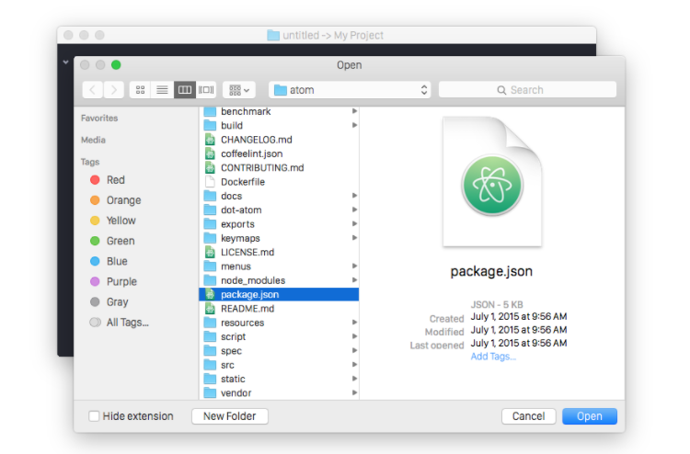Select the LICENSE.md file icon
The image size is (690, 454).
pos(210,252)
